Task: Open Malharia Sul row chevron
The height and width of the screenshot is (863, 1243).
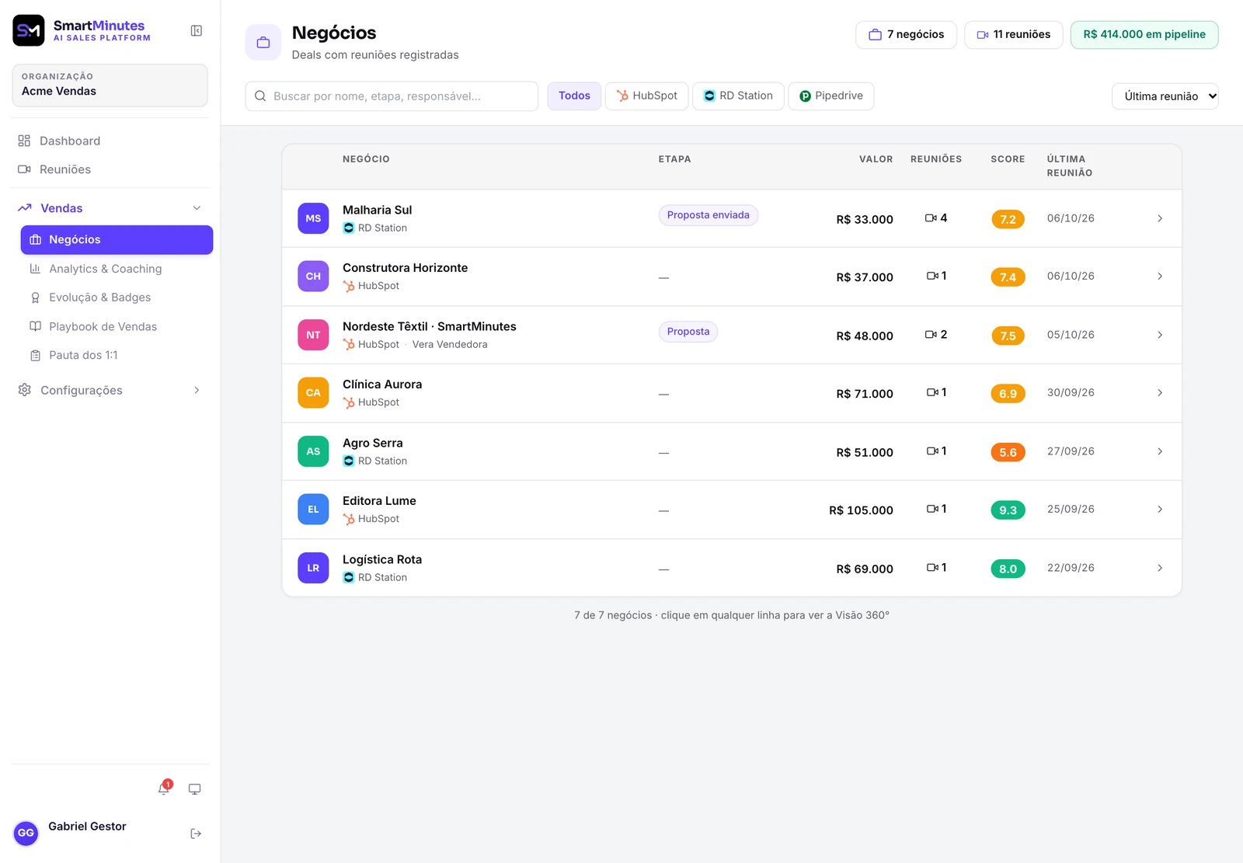Action: [x=1160, y=218]
